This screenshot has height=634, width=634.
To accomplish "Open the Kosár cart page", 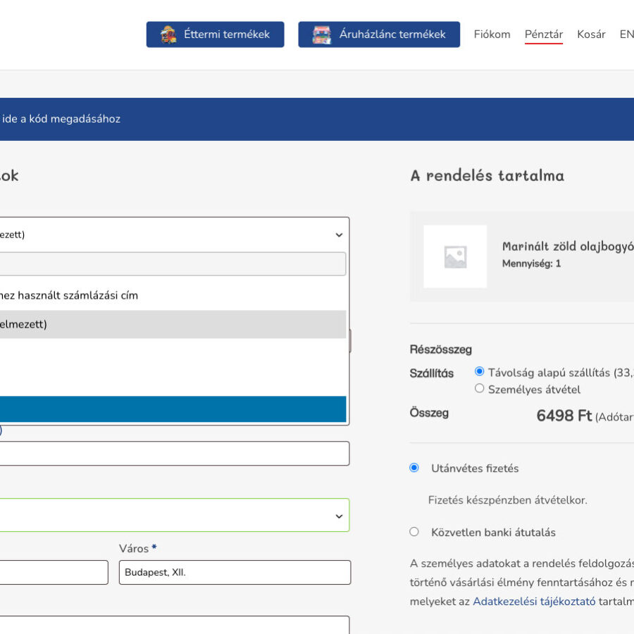I will tap(591, 34).
